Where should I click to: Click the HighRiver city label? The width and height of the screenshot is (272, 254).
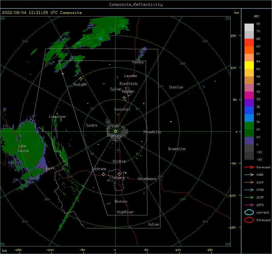pyautogui.click(x=125, y=212)
